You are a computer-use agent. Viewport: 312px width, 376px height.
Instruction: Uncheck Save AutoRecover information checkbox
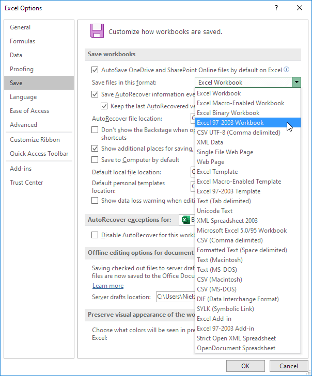(x=95, y=94)
